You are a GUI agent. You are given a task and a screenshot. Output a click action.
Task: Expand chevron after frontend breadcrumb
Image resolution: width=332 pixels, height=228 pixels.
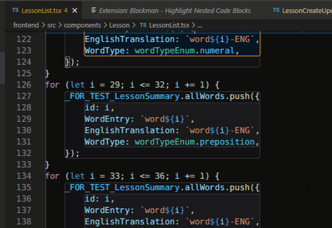pos(43,25)
